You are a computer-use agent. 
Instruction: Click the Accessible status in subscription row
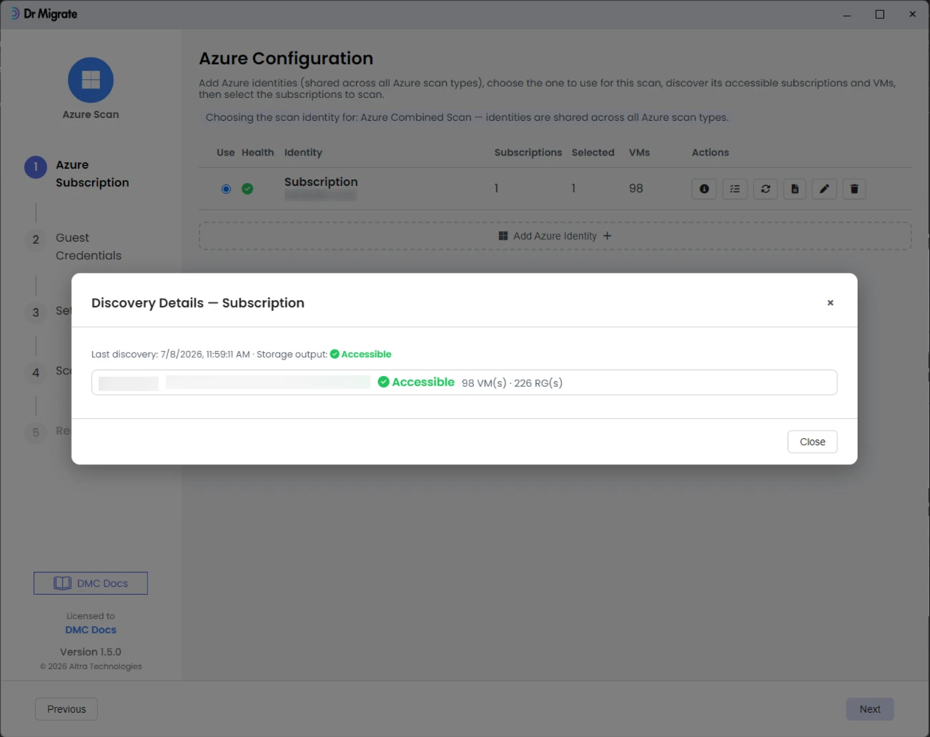(416, 382)
